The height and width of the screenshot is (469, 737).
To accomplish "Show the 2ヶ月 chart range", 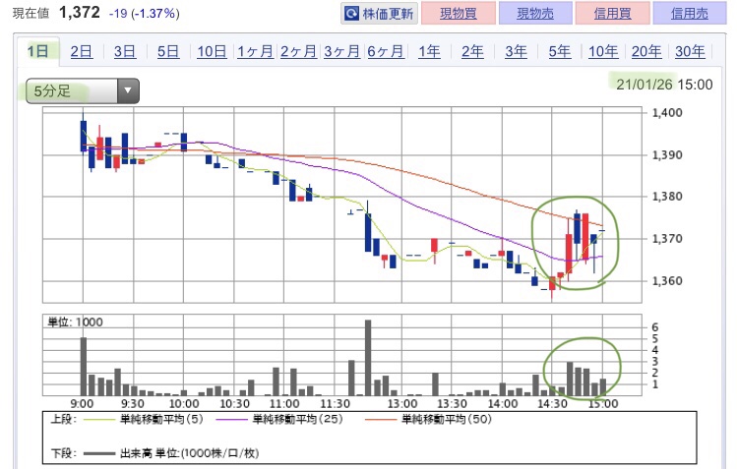I will [299, 52].
